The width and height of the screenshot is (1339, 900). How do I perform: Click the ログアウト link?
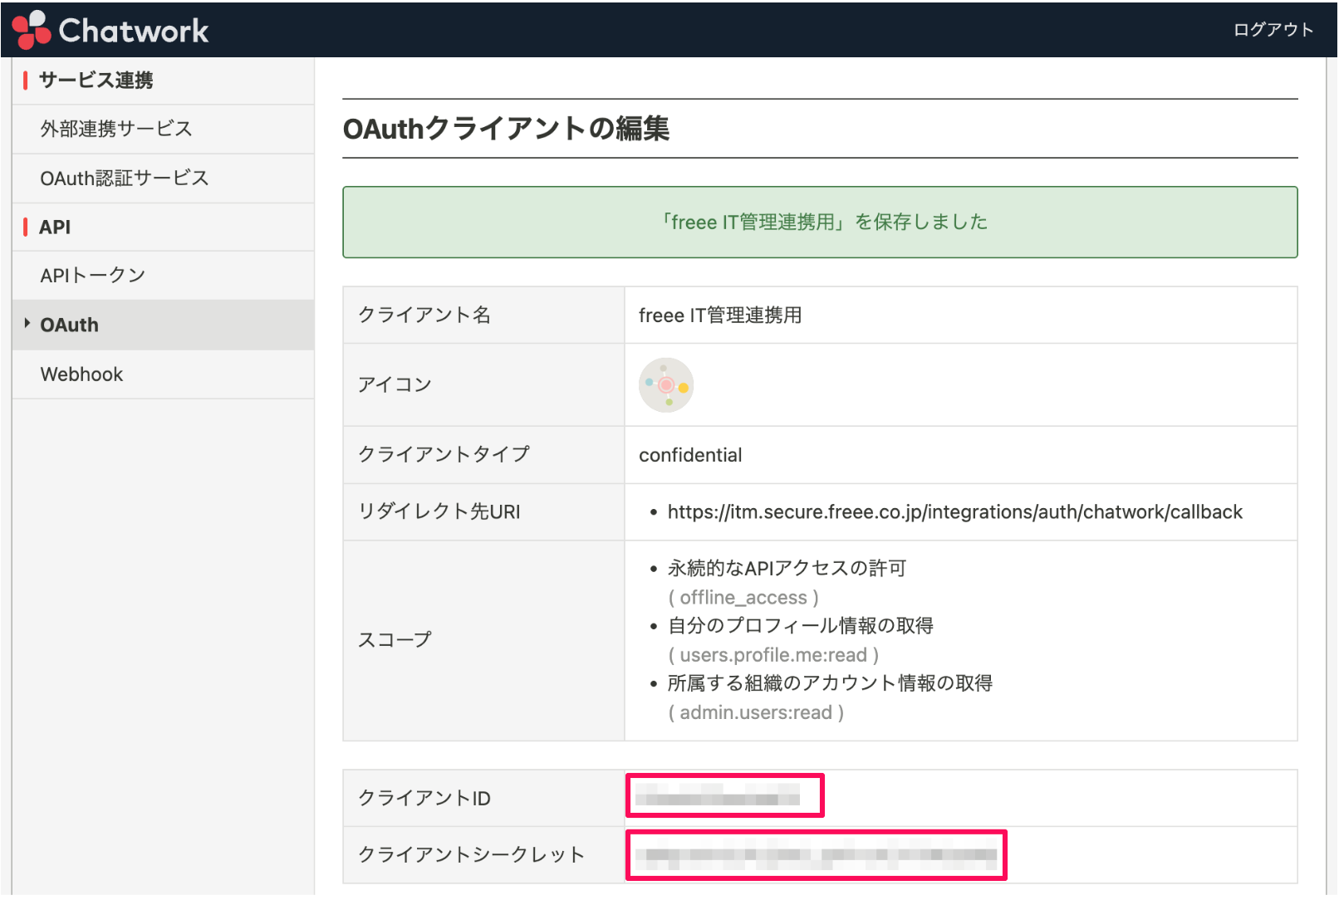1273,30
